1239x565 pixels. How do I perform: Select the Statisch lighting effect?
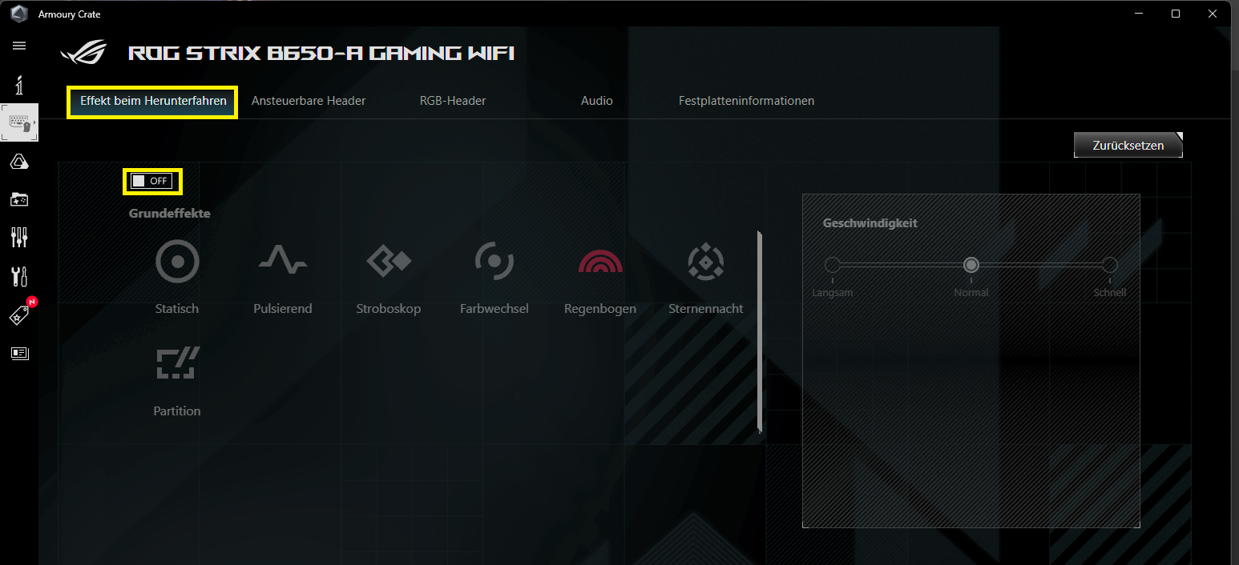(177, 277)
